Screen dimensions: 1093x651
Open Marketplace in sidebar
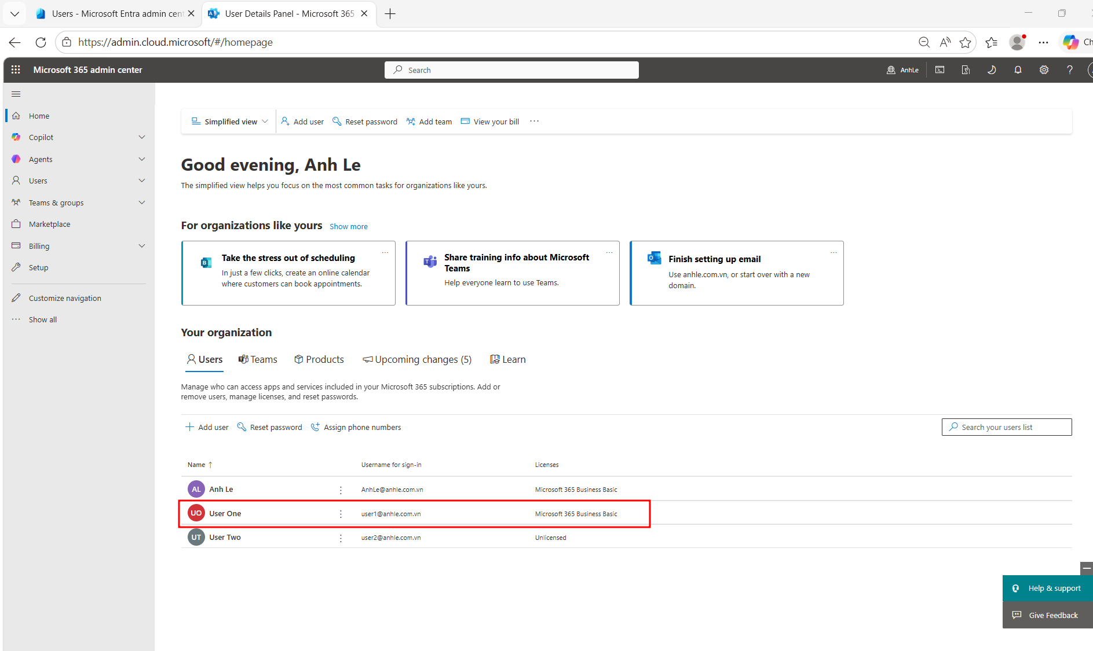click(49, 224)
